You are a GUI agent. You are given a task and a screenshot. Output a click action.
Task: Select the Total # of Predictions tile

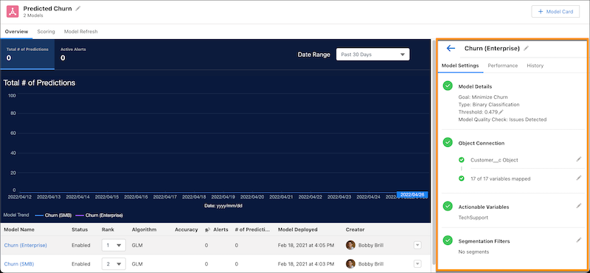point(27,54)
